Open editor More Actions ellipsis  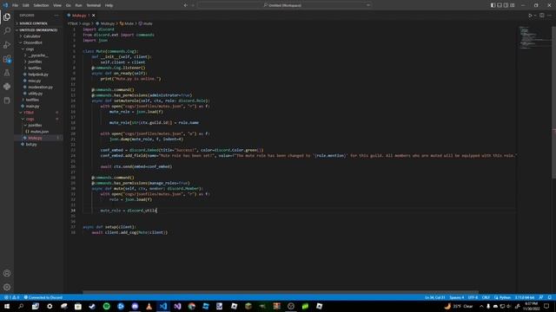pyautogui.click(x=549, y=16)
